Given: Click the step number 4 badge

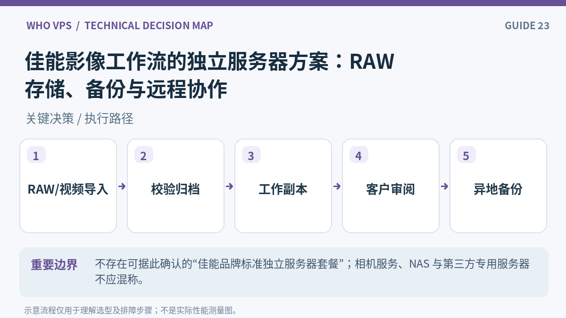Looking at the screenshot, I should click(x=359, y=155).
